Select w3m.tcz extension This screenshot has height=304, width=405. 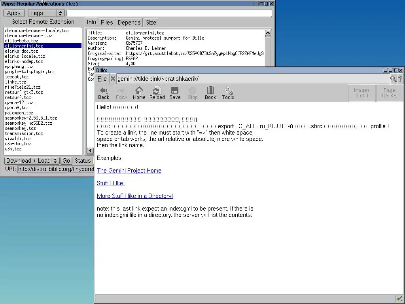coord(43,149)
